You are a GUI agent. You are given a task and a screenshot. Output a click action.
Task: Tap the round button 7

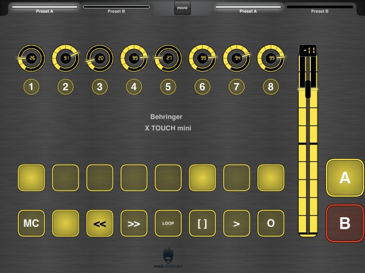click(237, 87)
